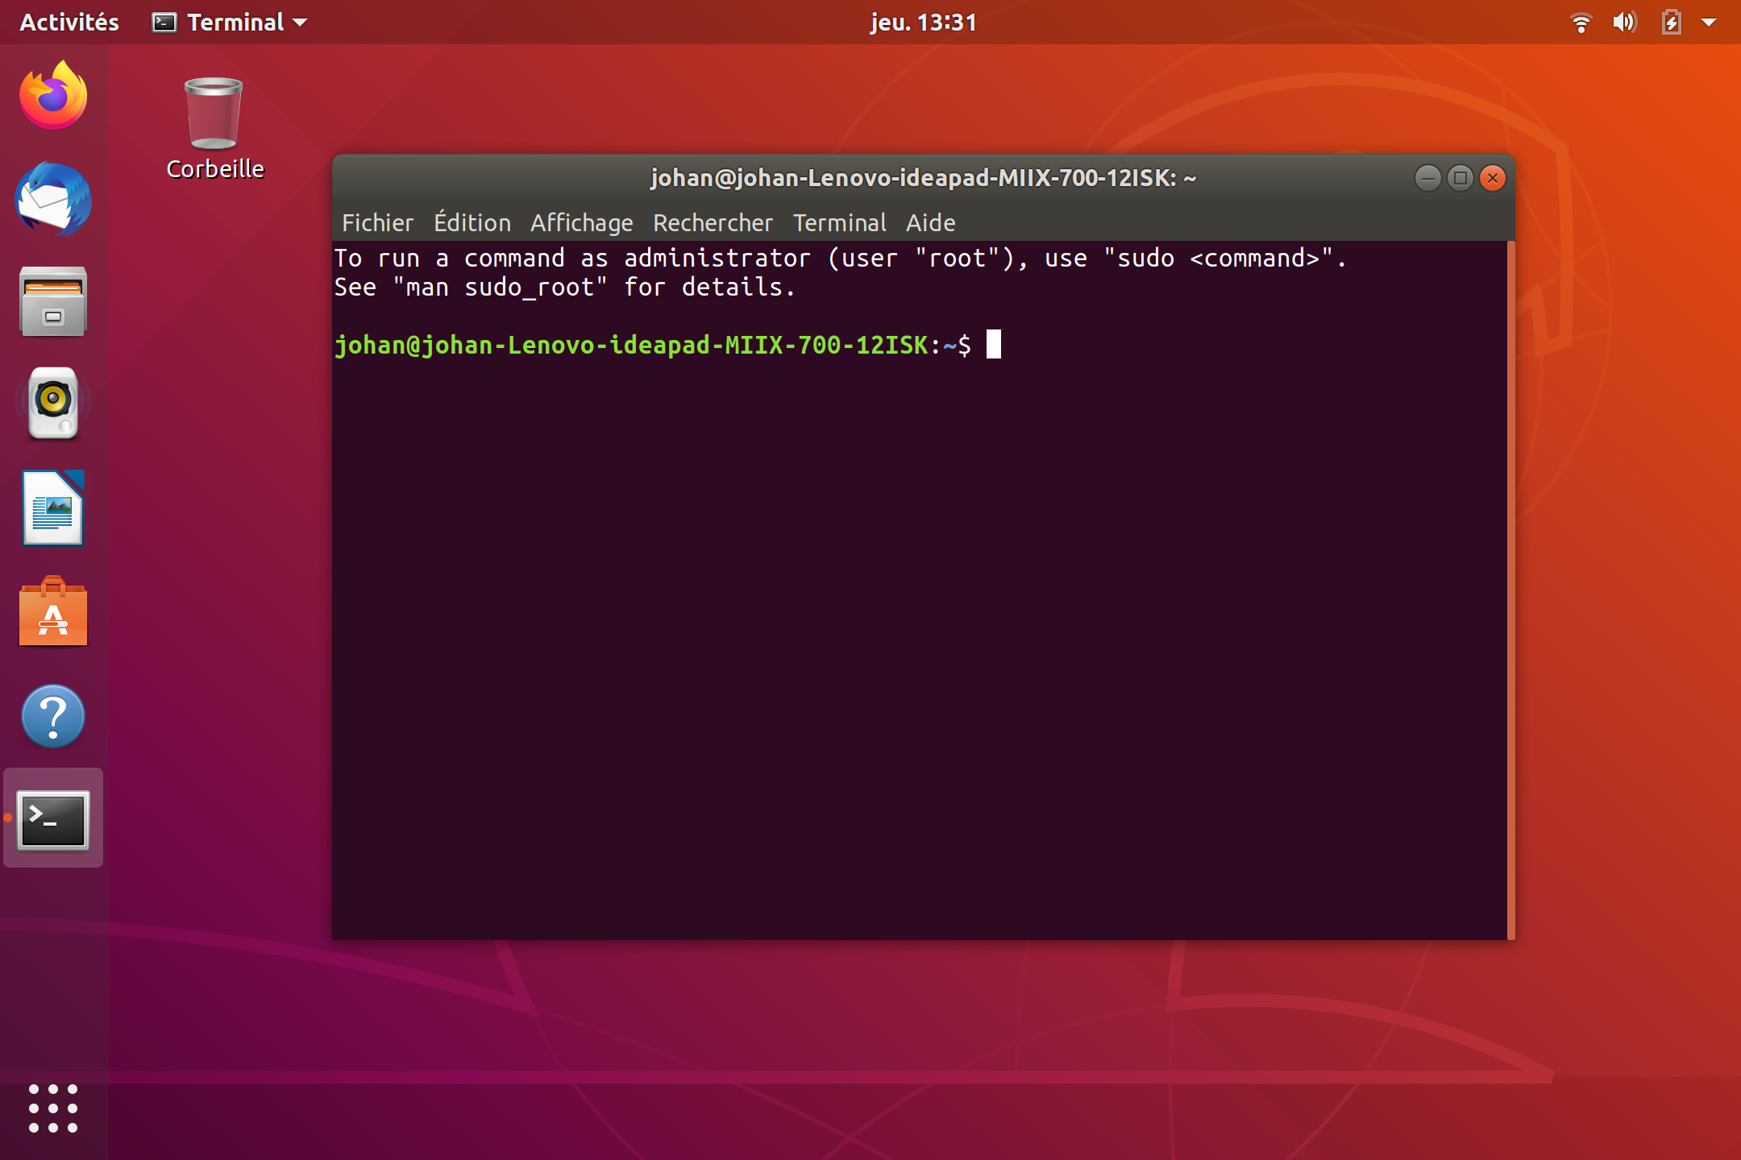Select the running Terminal in the dock

coord(52,818)
